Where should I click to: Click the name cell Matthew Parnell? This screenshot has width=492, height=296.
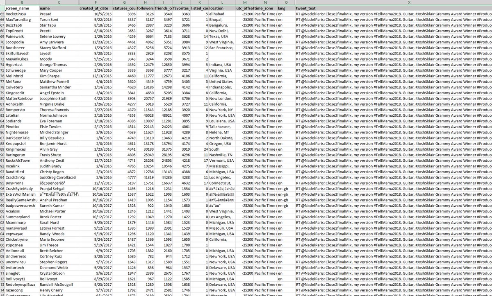[x=59, y=81]
